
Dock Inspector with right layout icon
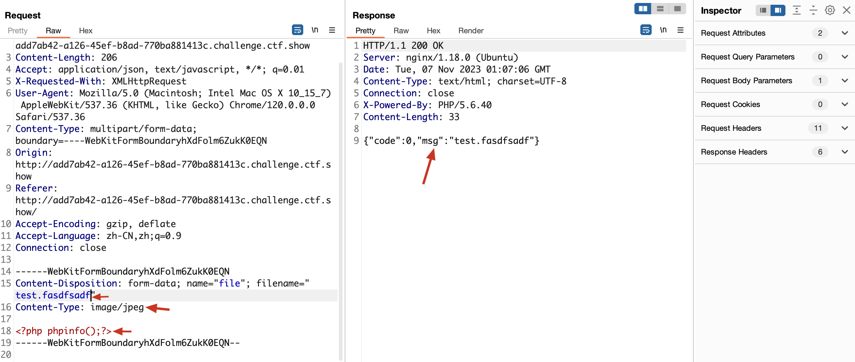pos(778,11)
